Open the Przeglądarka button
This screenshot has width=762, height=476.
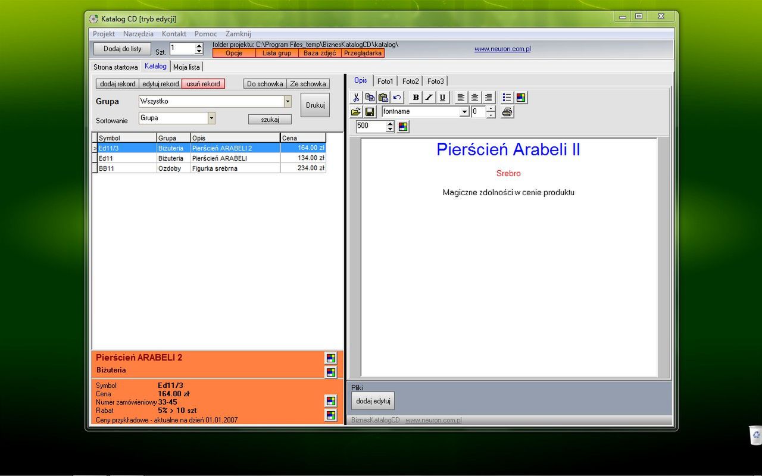tap(363, 53)
